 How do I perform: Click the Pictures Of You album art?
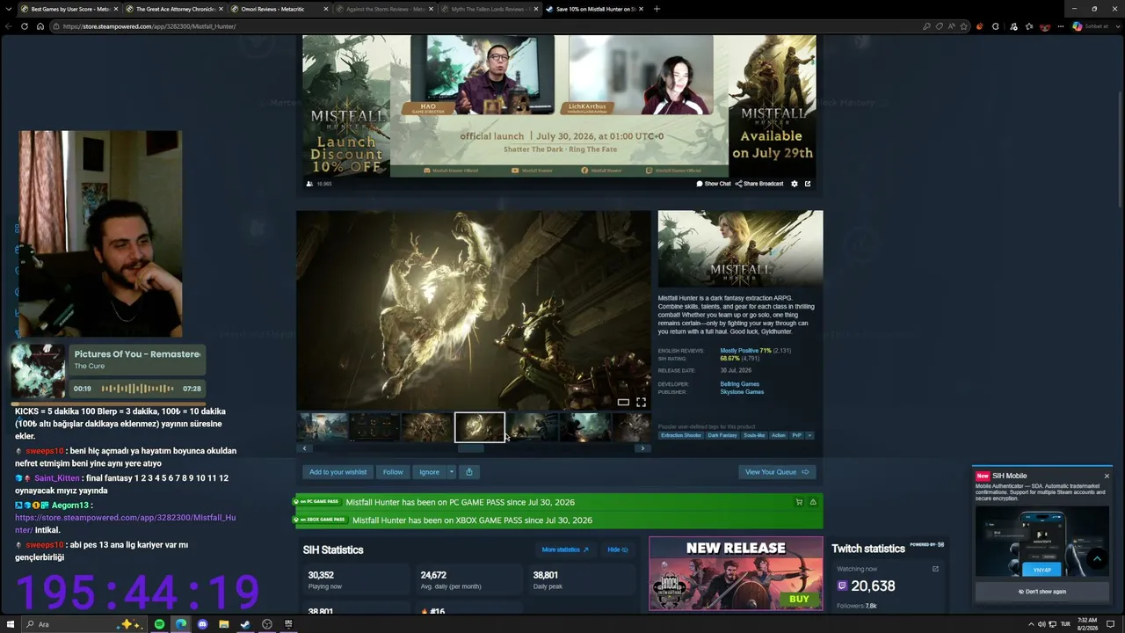tap(38, 371)
